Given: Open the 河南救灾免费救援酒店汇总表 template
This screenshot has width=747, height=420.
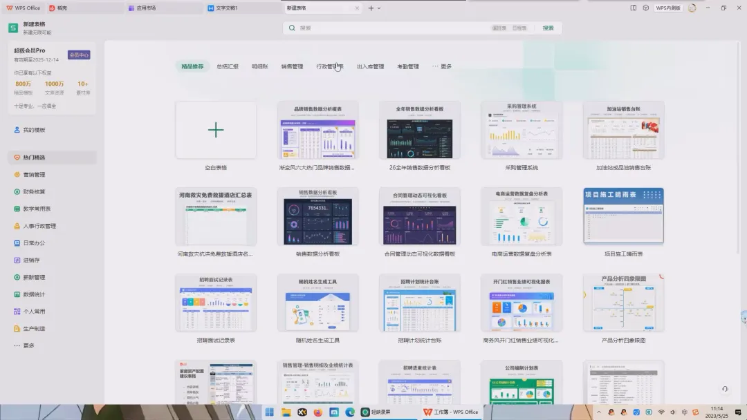Looking at the screenshot, I should tap(216, 216).
